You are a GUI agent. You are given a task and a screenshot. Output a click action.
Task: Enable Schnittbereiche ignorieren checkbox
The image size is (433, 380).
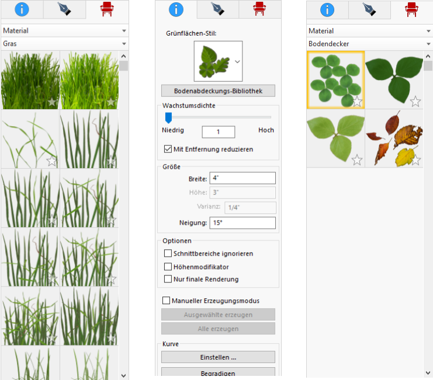(x=168, y=253)
